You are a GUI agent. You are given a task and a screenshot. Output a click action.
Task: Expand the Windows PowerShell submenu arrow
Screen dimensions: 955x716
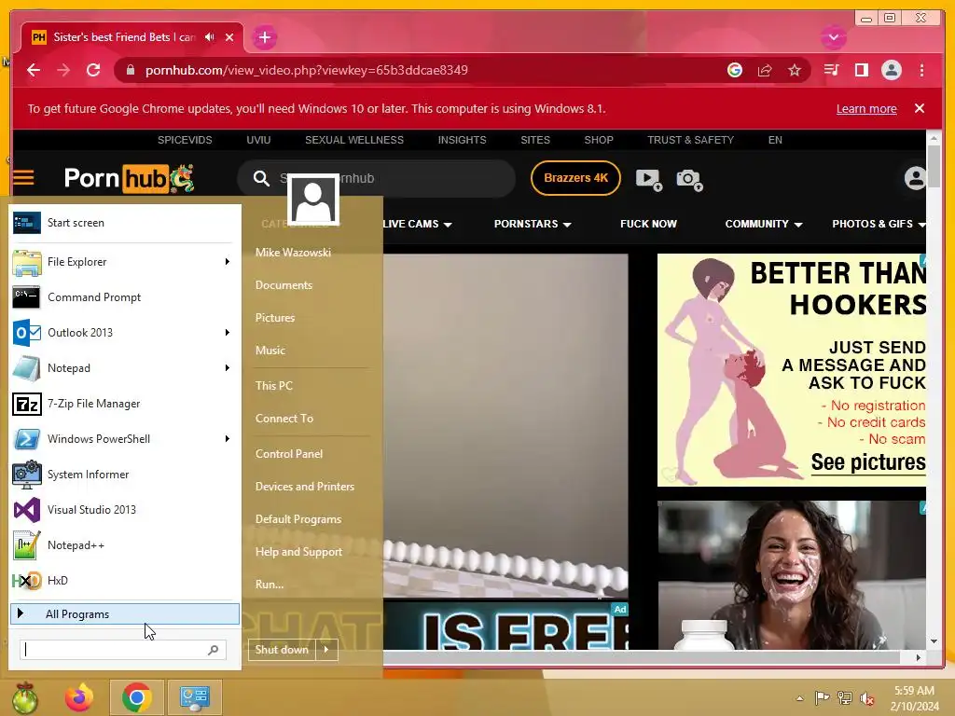click(x=228, y=439)
